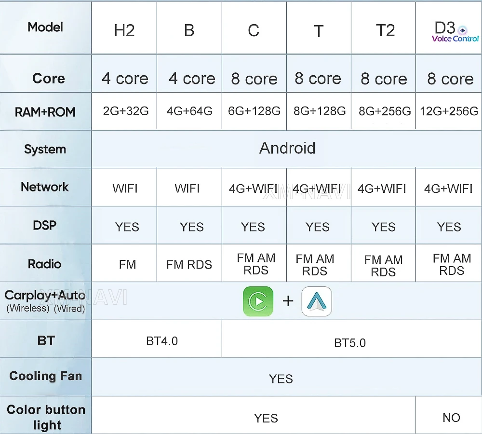
Task: Click the 6G+128G memory cell
Action: 254,111
